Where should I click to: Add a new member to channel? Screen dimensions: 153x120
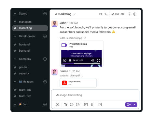click(x=122, y=14)
